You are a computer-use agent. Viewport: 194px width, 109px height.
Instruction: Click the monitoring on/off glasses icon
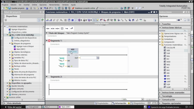click(141, 20)
